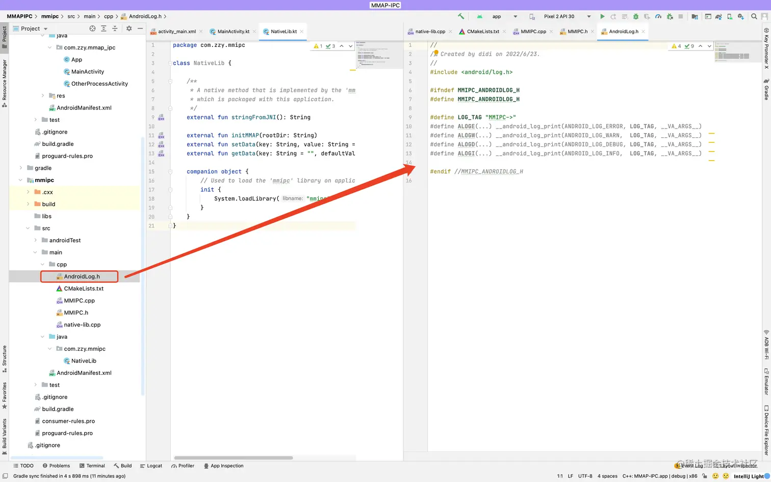Fold the companion object block in NativeLib.kt
Viewport: 771px width, 482px height.
tap(171, 172)
